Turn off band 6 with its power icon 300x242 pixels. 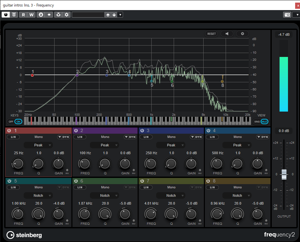coord(76,181)
